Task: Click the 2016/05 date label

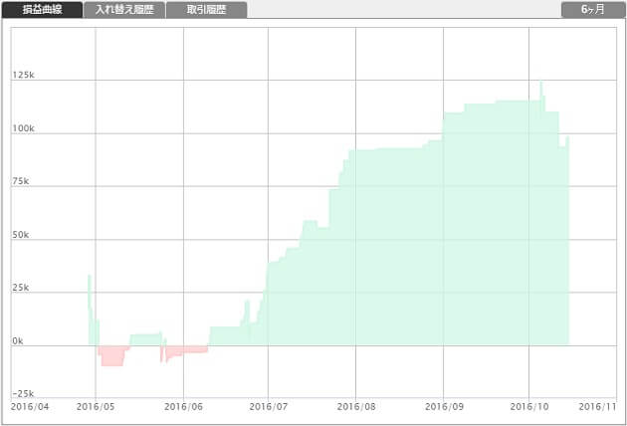Action: pyautogui.click(x=96, y=407)
